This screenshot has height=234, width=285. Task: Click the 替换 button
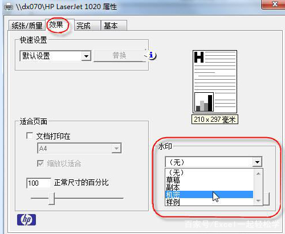coord(119,55)
